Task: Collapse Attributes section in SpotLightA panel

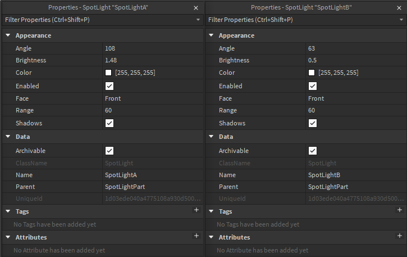Action: pos(8,237)
